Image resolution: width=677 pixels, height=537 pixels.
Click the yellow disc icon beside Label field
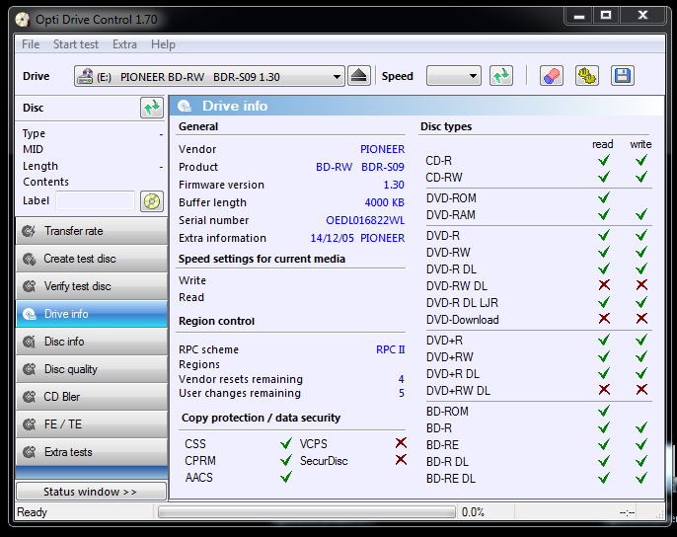tap(152, 201)
